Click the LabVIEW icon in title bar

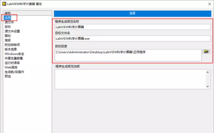4,4
